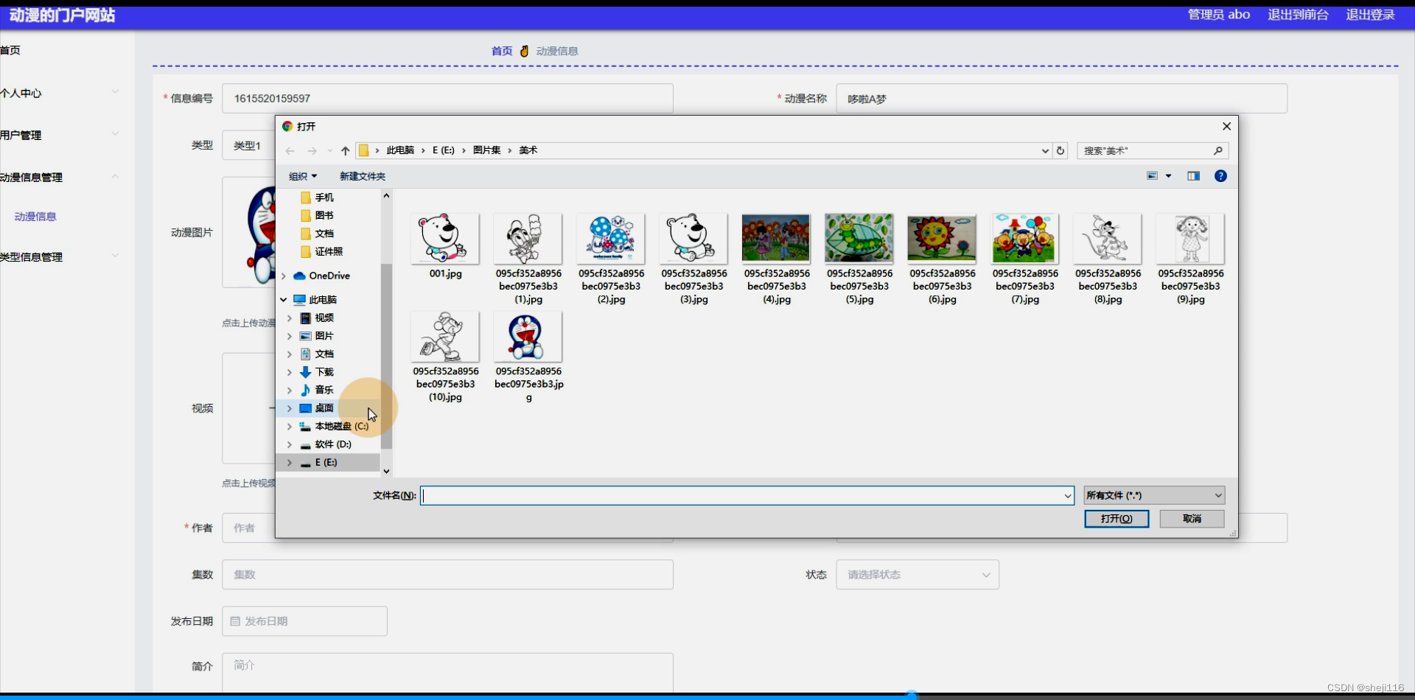Click 首页 breadcrumb link on page
This screenshot has width=1415, height=700.
pos(502,51)
